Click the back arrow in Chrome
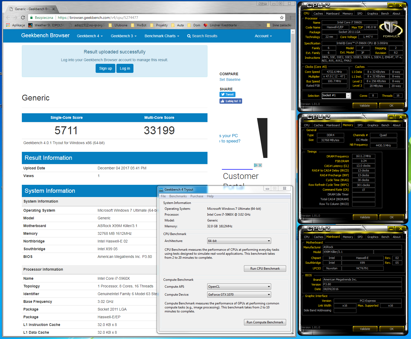 point(8,18)
